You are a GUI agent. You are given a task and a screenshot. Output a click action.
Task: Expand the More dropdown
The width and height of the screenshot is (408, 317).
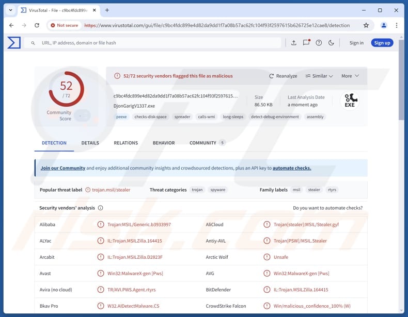[x=350, y=76]
